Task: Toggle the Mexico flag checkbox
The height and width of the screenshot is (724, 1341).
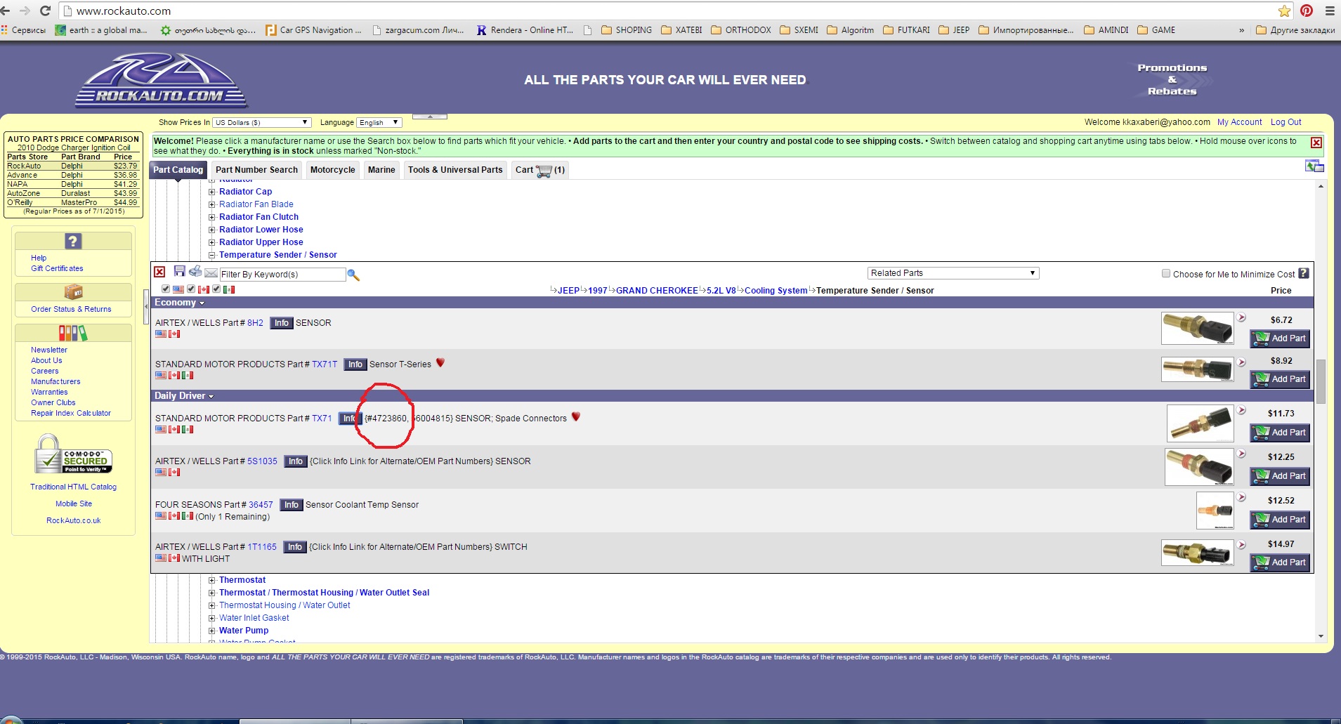Action: click(216, 289)
